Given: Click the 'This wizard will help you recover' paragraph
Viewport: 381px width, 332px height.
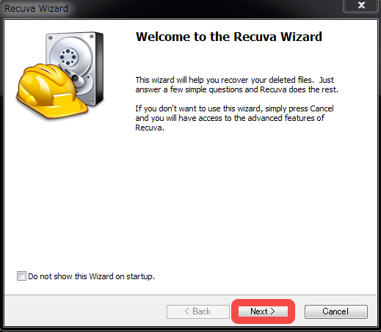Looking at the screenshot, I should (x=236, y=84).
